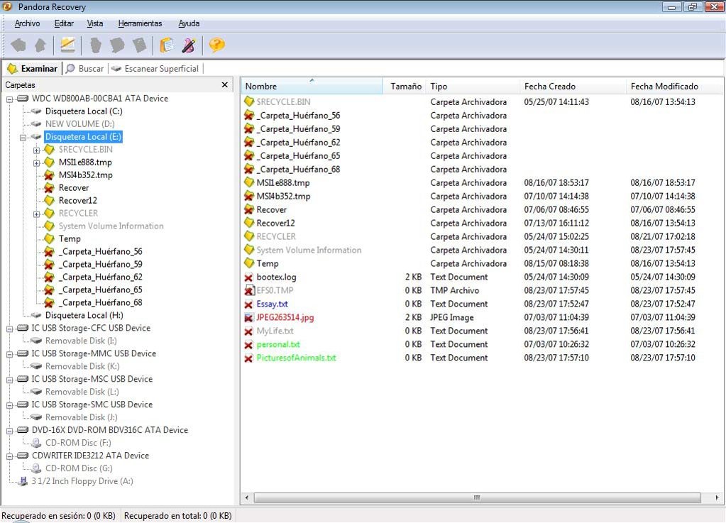Click the yellow notepad toolbar icon

coord(67,45)
